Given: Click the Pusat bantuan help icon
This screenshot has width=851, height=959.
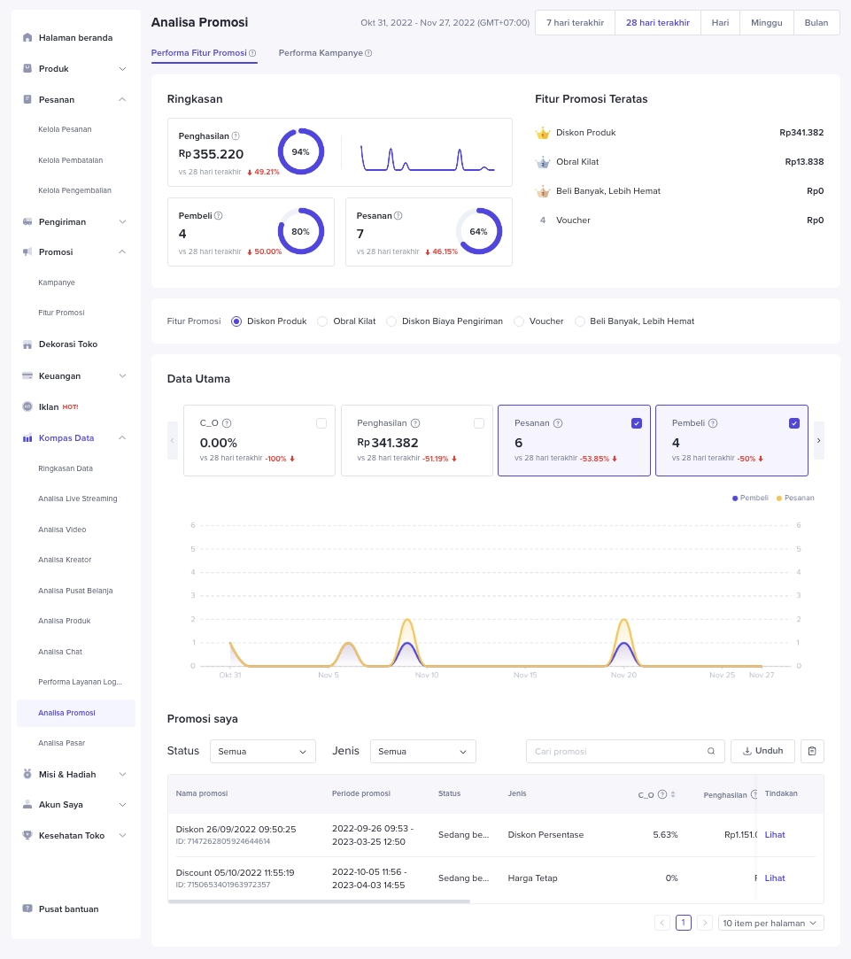Looking at the screenshot, I should click(x=27, y=909).
